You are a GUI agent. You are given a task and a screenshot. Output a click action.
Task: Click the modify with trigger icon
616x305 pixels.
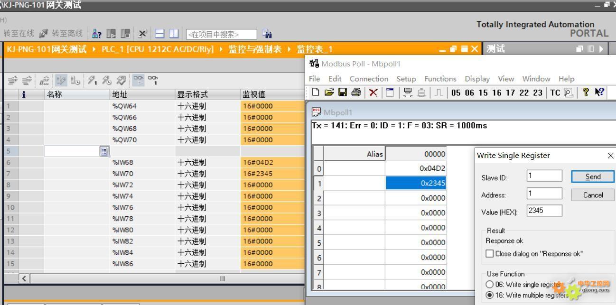click(107, 80)
